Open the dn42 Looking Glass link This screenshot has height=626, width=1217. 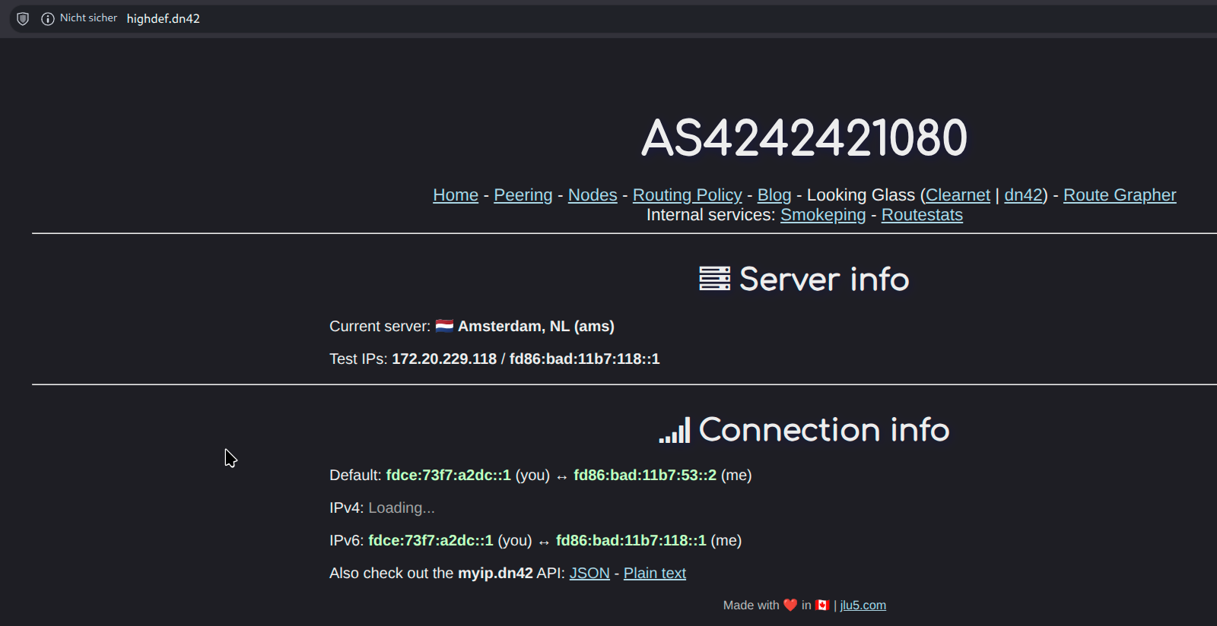pos(1023,195)
